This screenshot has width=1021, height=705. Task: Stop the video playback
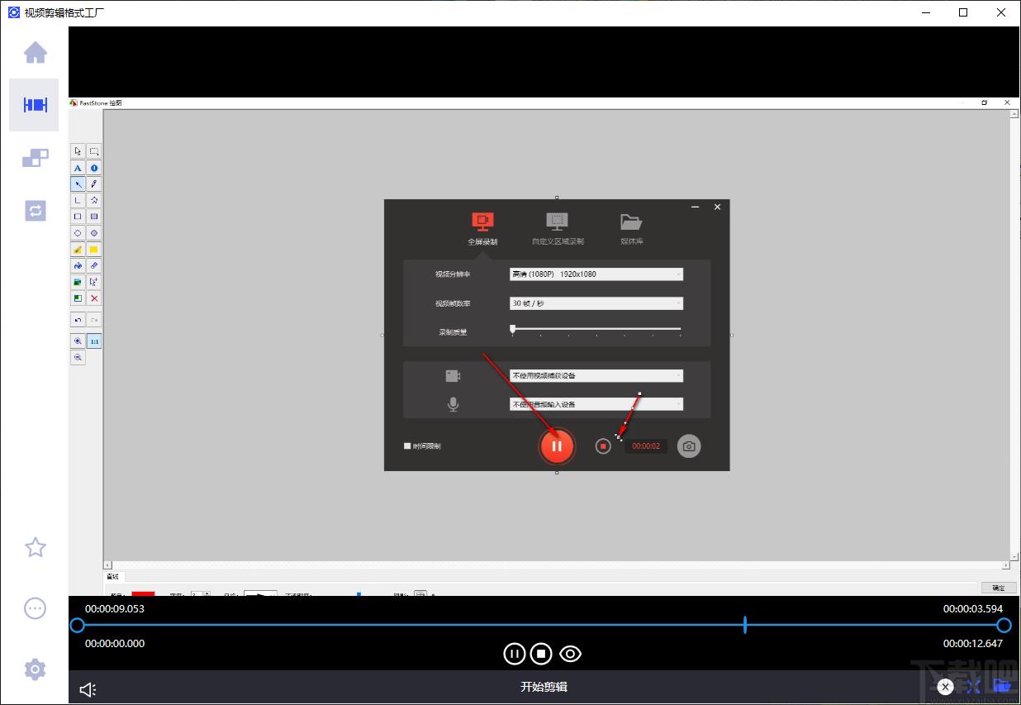(541, 654)
